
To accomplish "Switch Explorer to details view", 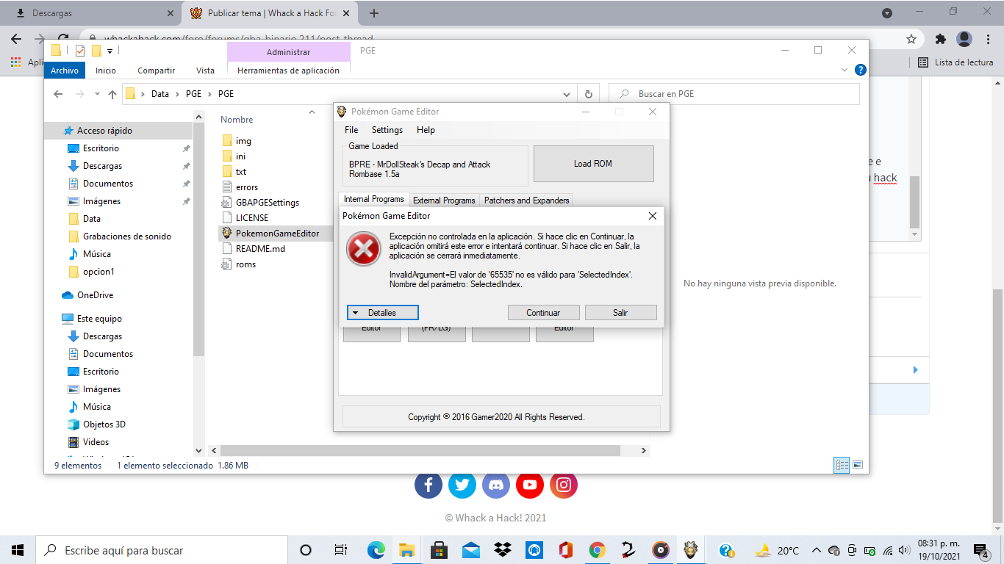I will (x=842, y=465).
